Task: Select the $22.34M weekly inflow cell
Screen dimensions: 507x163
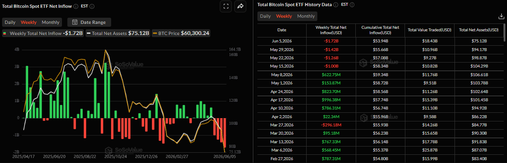Action: [x=331, y=117]
